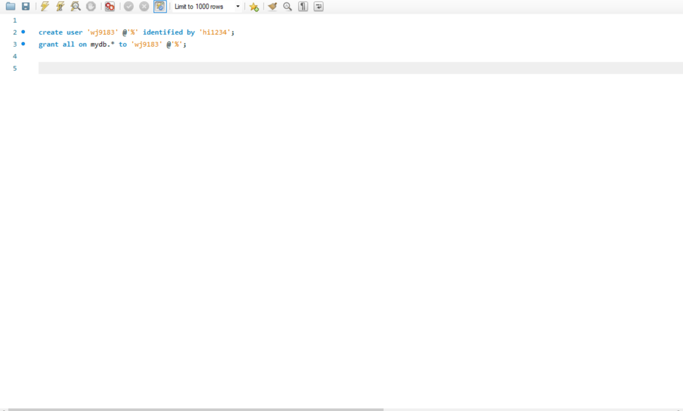The height and width of the screenshot is (411, 683).
Task: Click line number 4 in the gutter
Action: click(x=15, y=56)
